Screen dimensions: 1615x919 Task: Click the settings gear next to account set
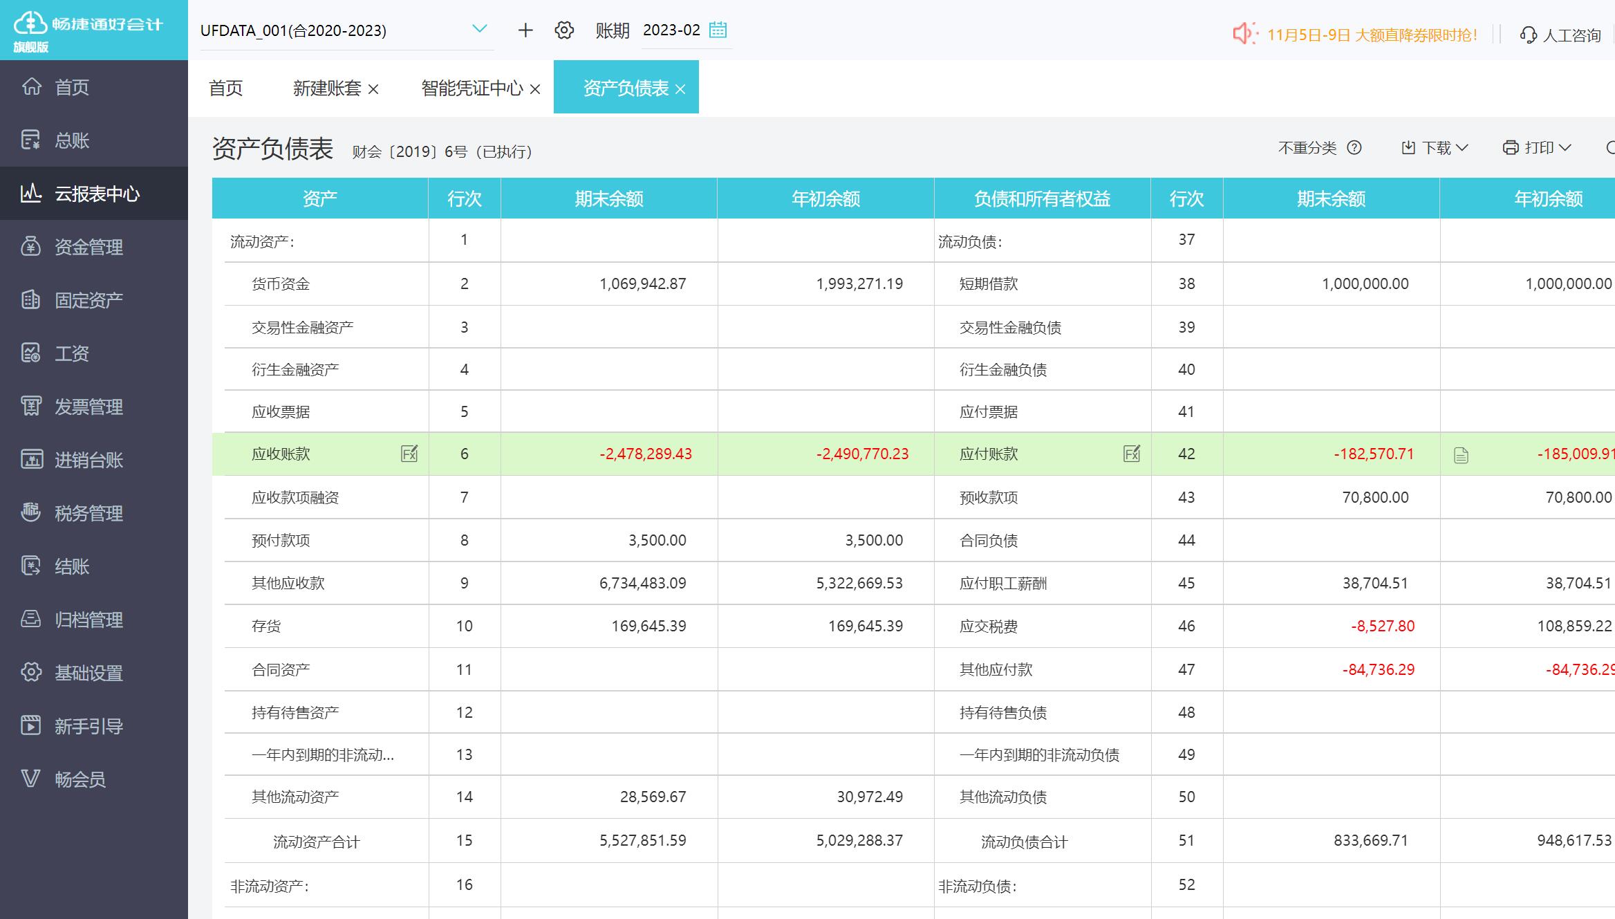[564, 30]
